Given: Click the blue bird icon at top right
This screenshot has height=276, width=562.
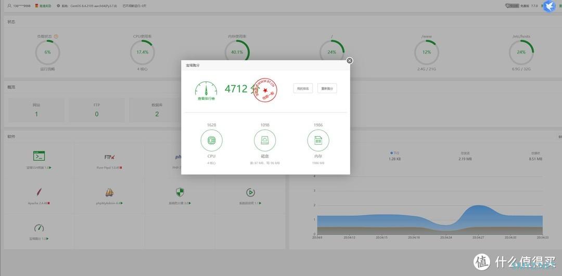Looking at the screenshot, I should click(549, 6).
